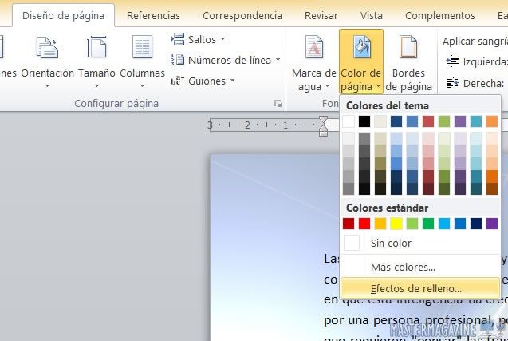Switch to the Diseño de página tab

click(x=63, y=16)
